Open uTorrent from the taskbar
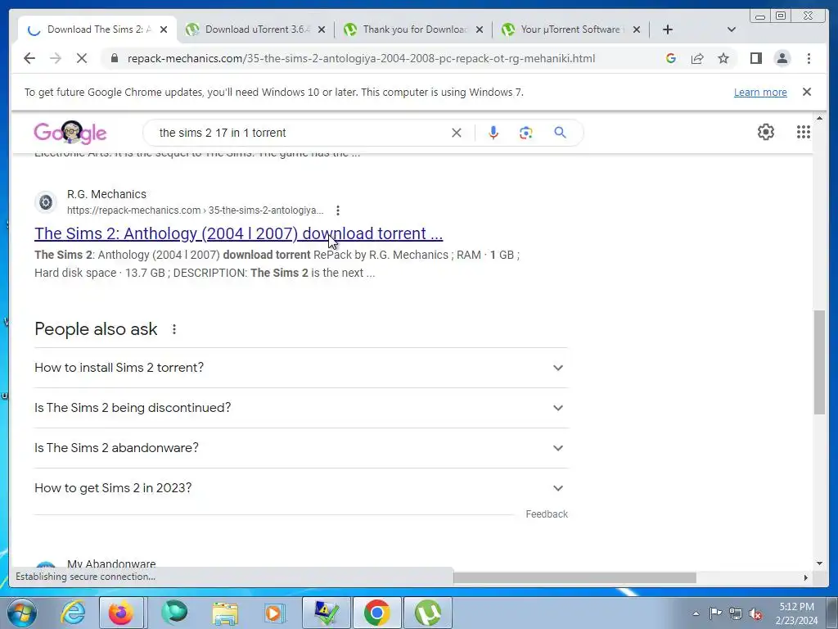The height and width of the screenshot is (629, 838). coord(428,613)
